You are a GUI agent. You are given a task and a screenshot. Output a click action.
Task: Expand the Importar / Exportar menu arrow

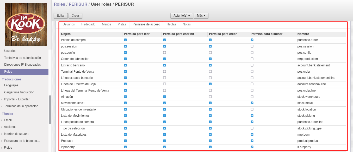(2, 99)
